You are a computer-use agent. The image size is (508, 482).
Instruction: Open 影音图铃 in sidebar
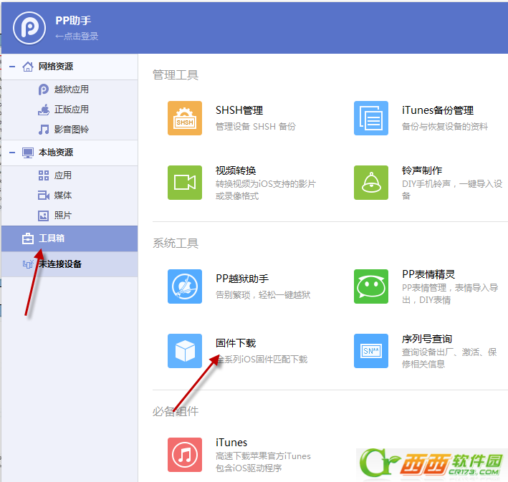(x=71, y=130)
